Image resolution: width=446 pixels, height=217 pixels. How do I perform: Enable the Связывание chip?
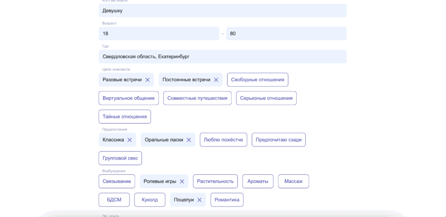[117, 181]
